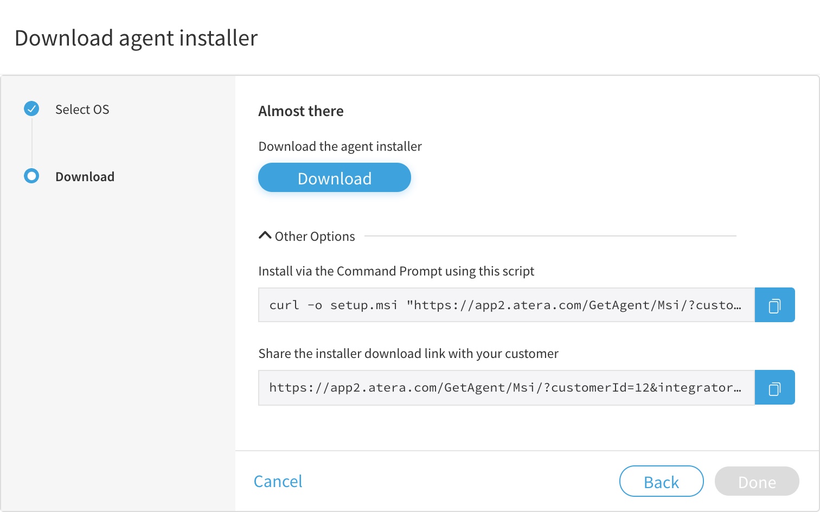Click the 'Download agent installer' title
The width and height of the screenshot is (820, 512).
[x=136, y=39]
